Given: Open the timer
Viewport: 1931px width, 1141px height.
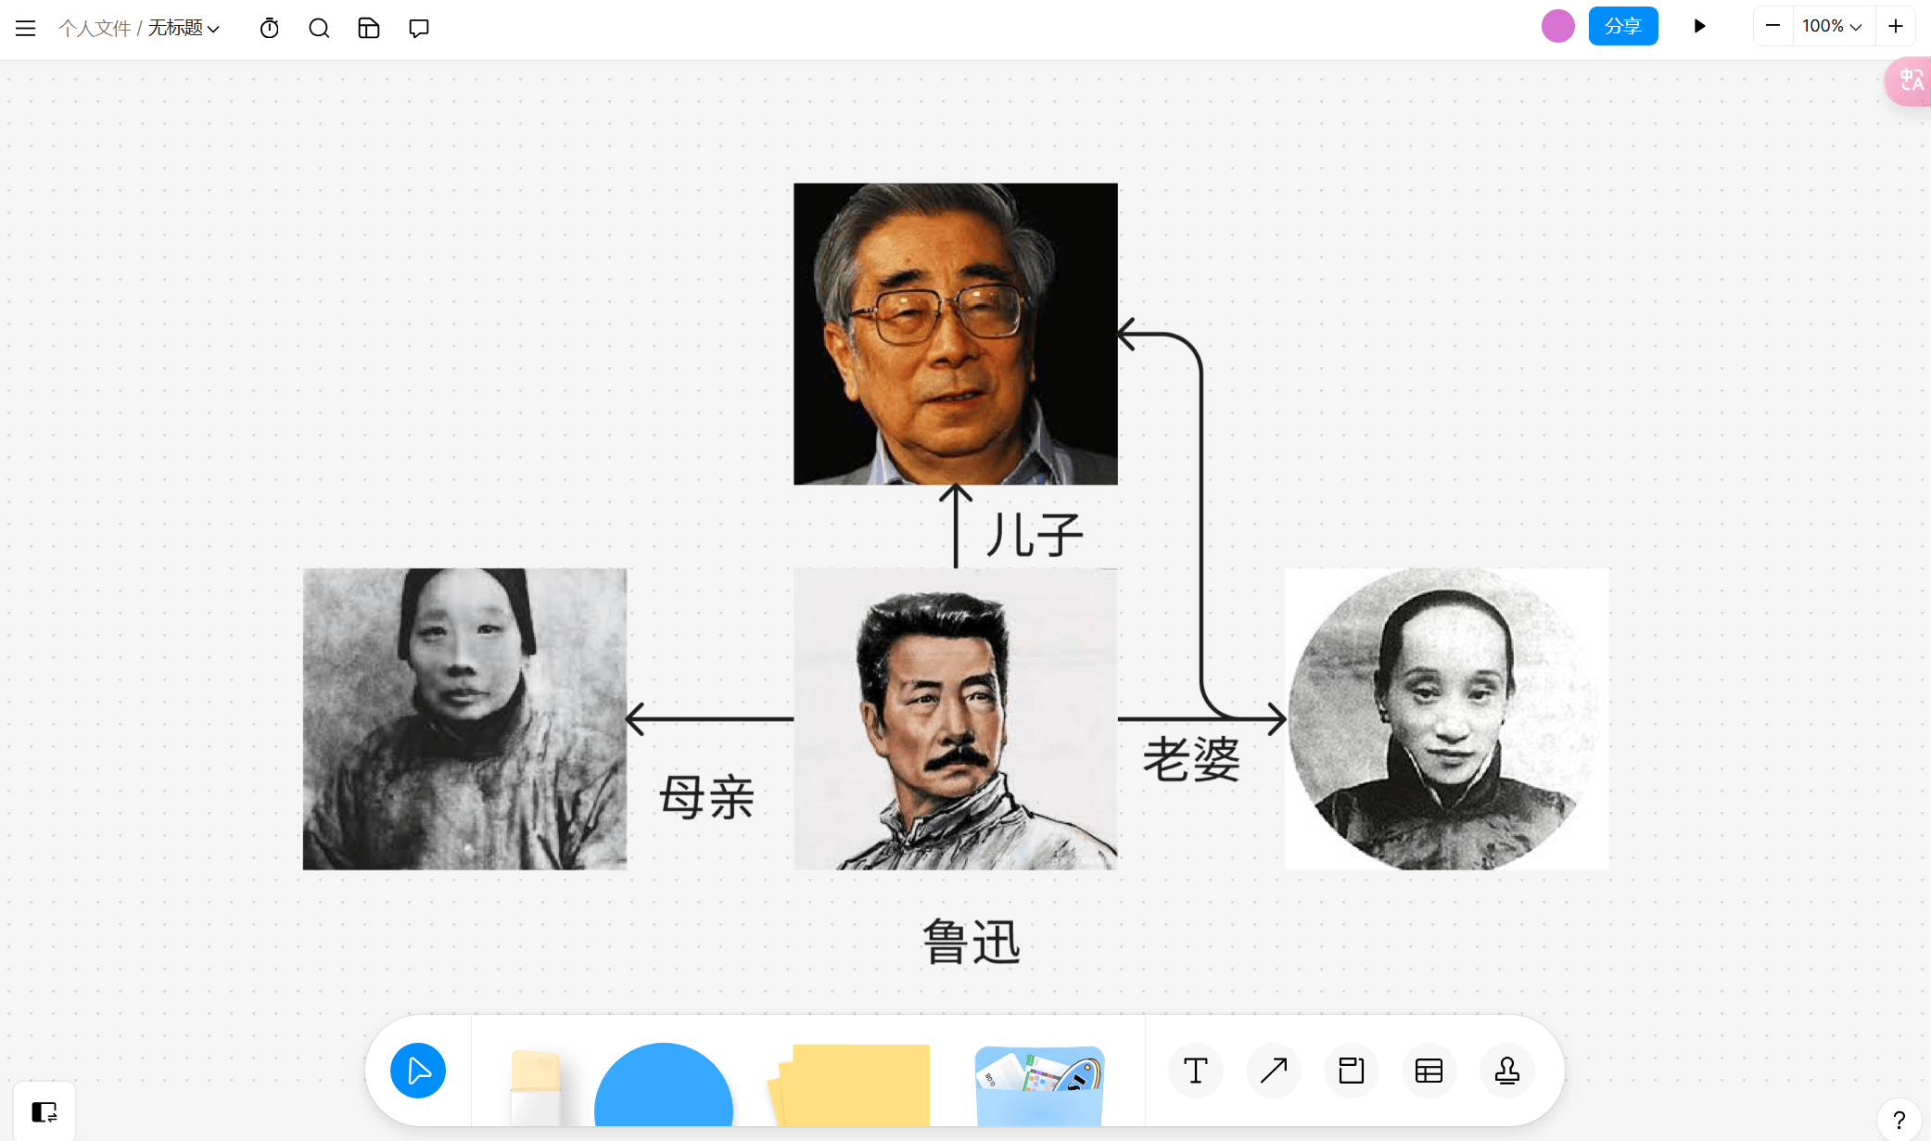Looking at the screenshot, I should coord(269,28).
